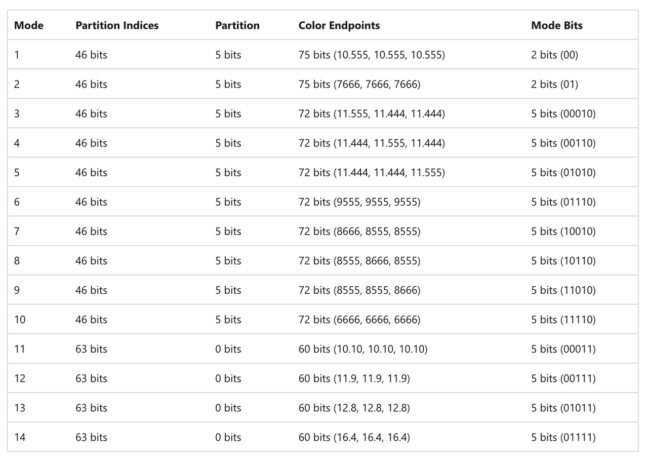The width and height of the screenshot is (648, 463).
Task: Select mode bits 5 bits (10110)
Action: point(563,260)
